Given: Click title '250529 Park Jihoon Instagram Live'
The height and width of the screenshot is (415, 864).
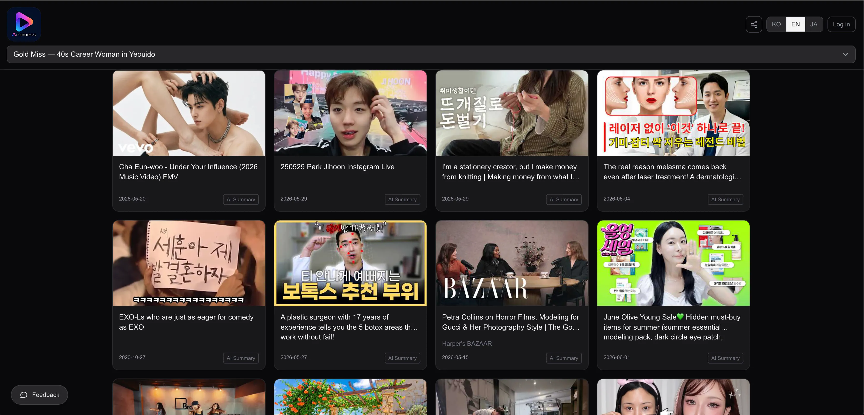Looking at the screenshot, I should [x=338, y=167].
